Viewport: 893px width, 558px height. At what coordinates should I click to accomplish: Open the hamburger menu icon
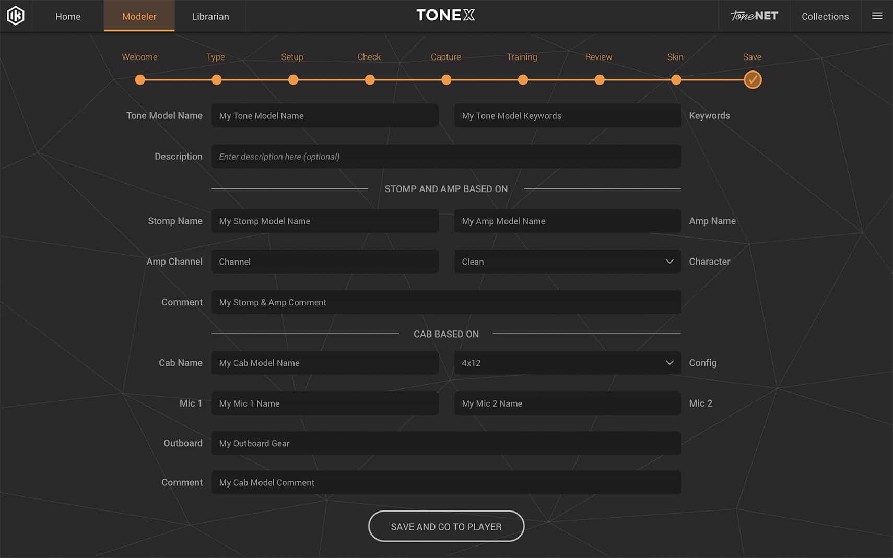point(877,16)
